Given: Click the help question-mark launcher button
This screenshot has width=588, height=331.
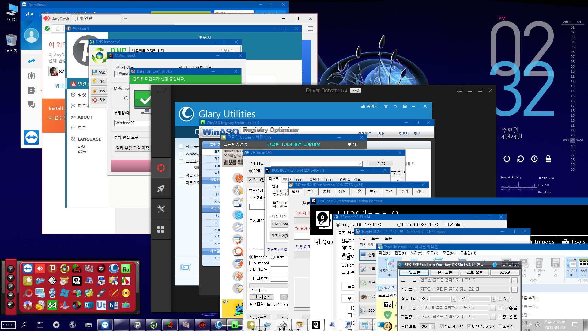Looking at the screenshot, I should pyautogui.click(x=11, y=269).
